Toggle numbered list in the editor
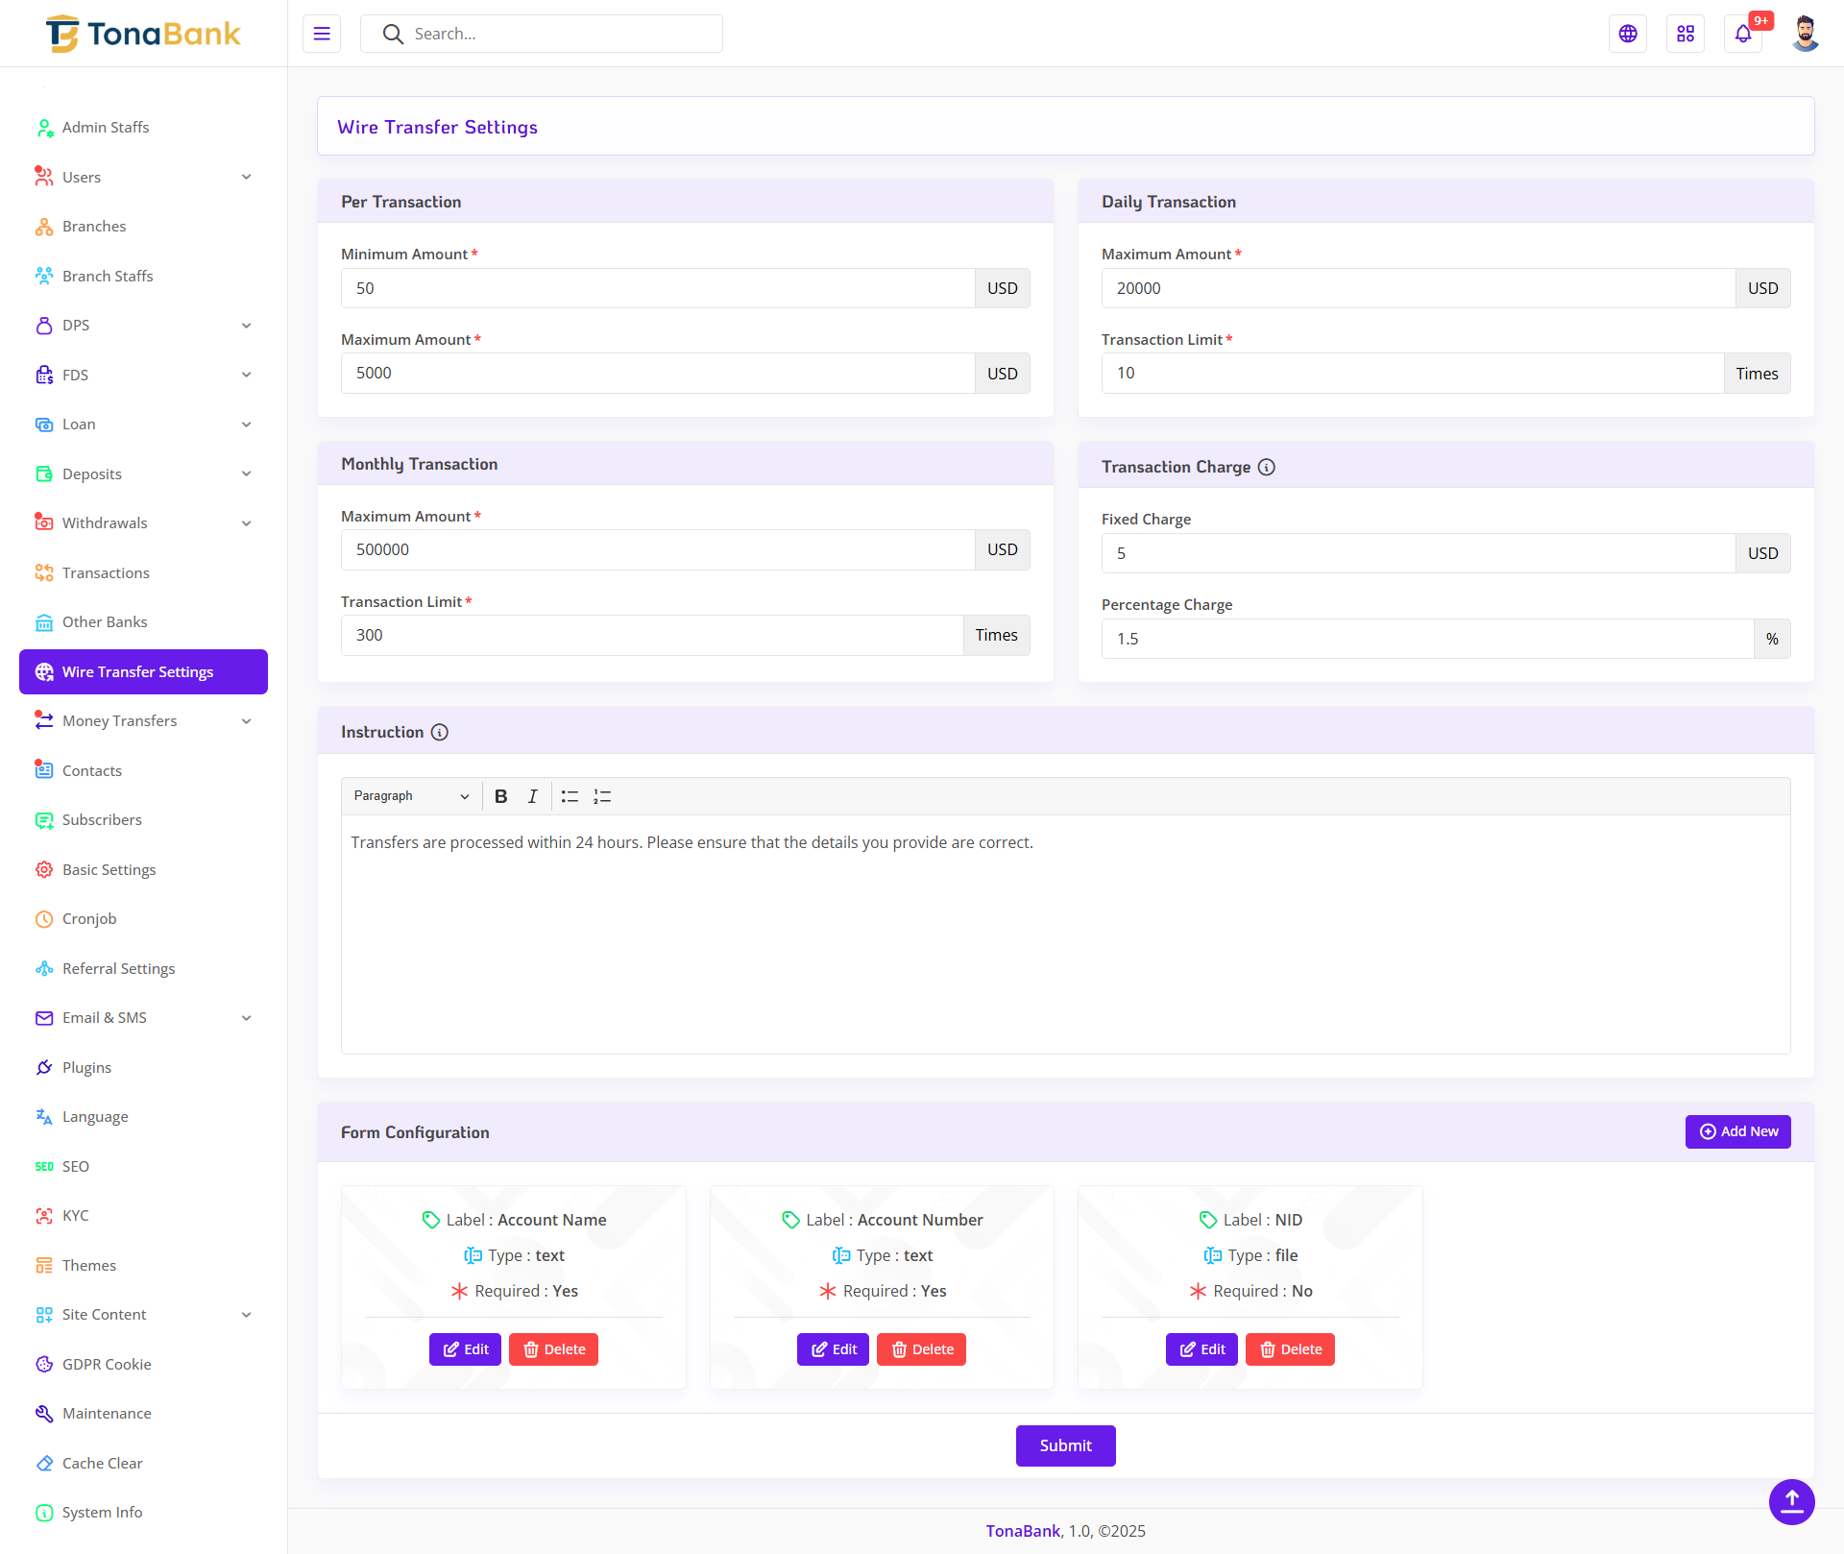This screenshot has width=1844, height=1554. coord(602,796)
